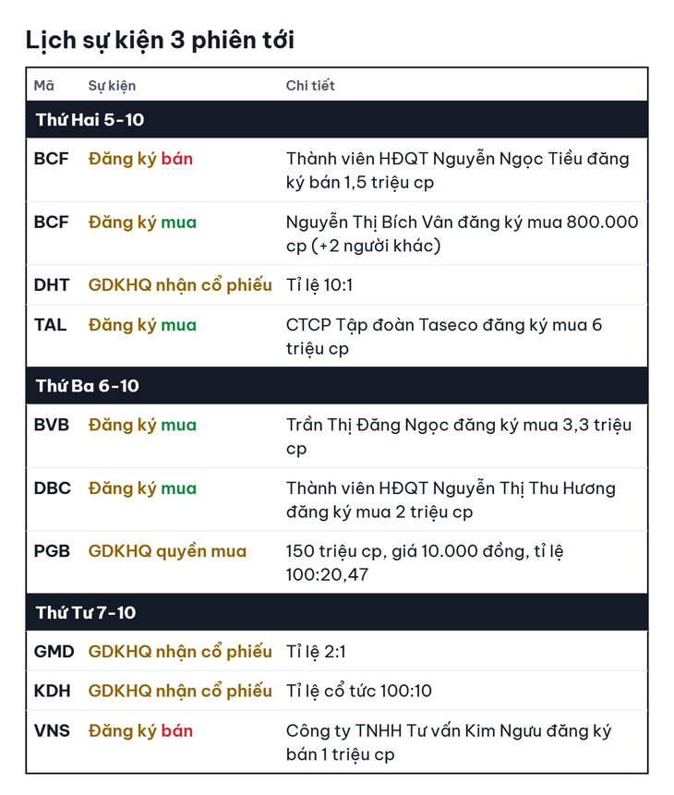Screen dimensions: 674x795
Task: Select the DBC ticker
Action: pyautogui.click(x=53, y=488)
